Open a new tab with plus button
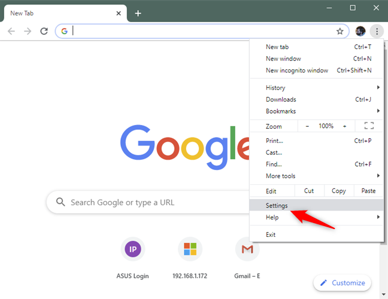 138,13
